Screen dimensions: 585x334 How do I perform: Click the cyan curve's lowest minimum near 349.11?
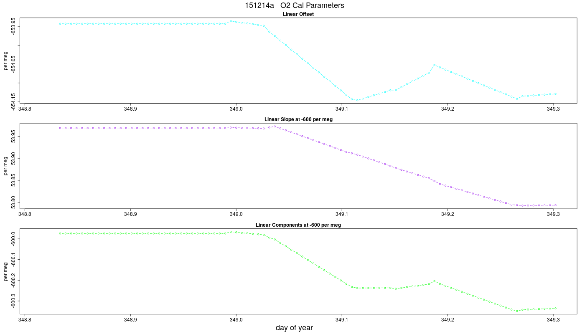[357, 100]
